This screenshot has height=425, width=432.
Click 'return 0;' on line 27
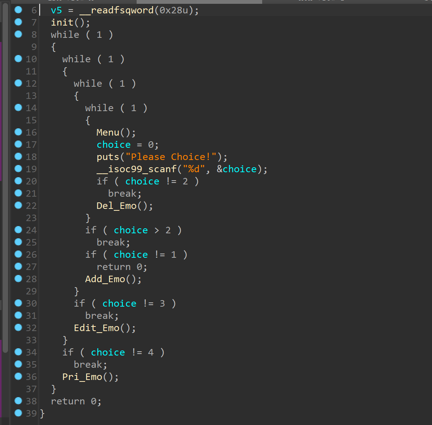click(x=122, y=267)
